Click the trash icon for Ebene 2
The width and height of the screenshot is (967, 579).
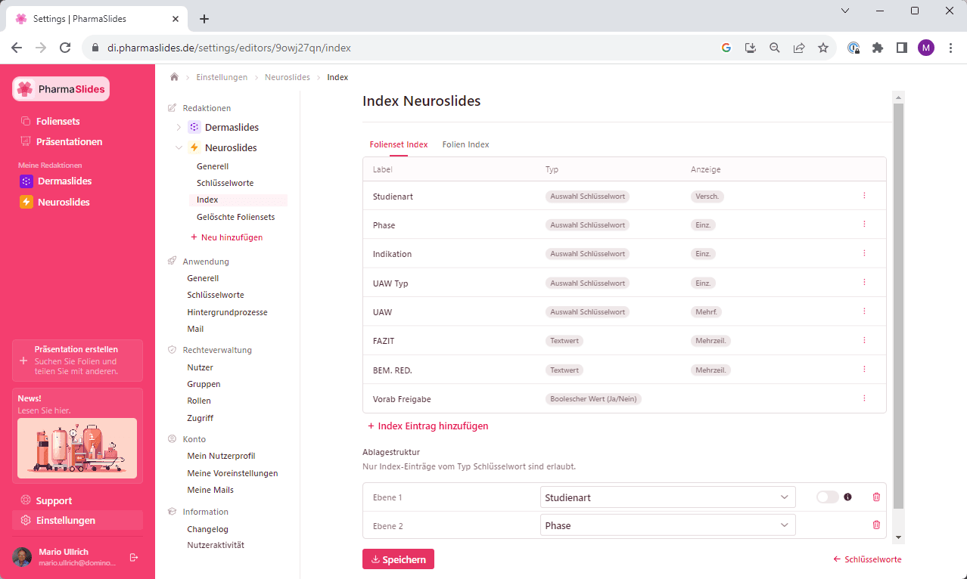(876, 525)
